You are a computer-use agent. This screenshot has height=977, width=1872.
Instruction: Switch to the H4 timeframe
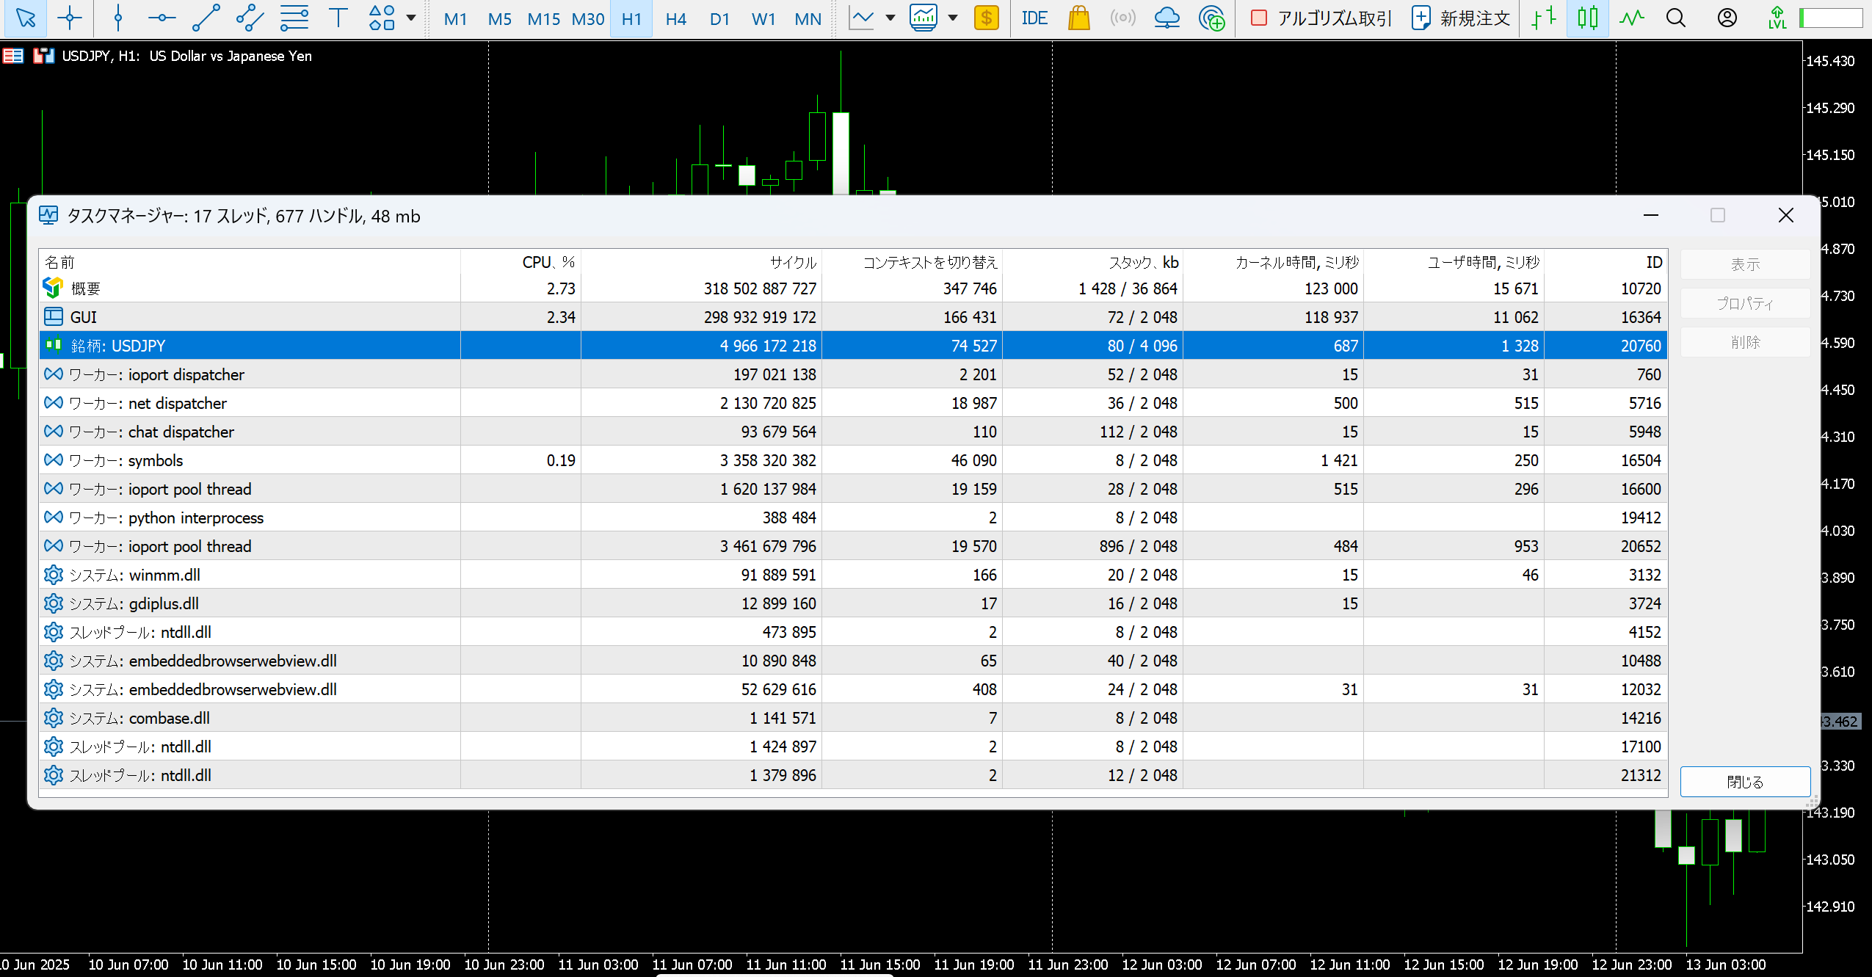(x=675, y=18)
